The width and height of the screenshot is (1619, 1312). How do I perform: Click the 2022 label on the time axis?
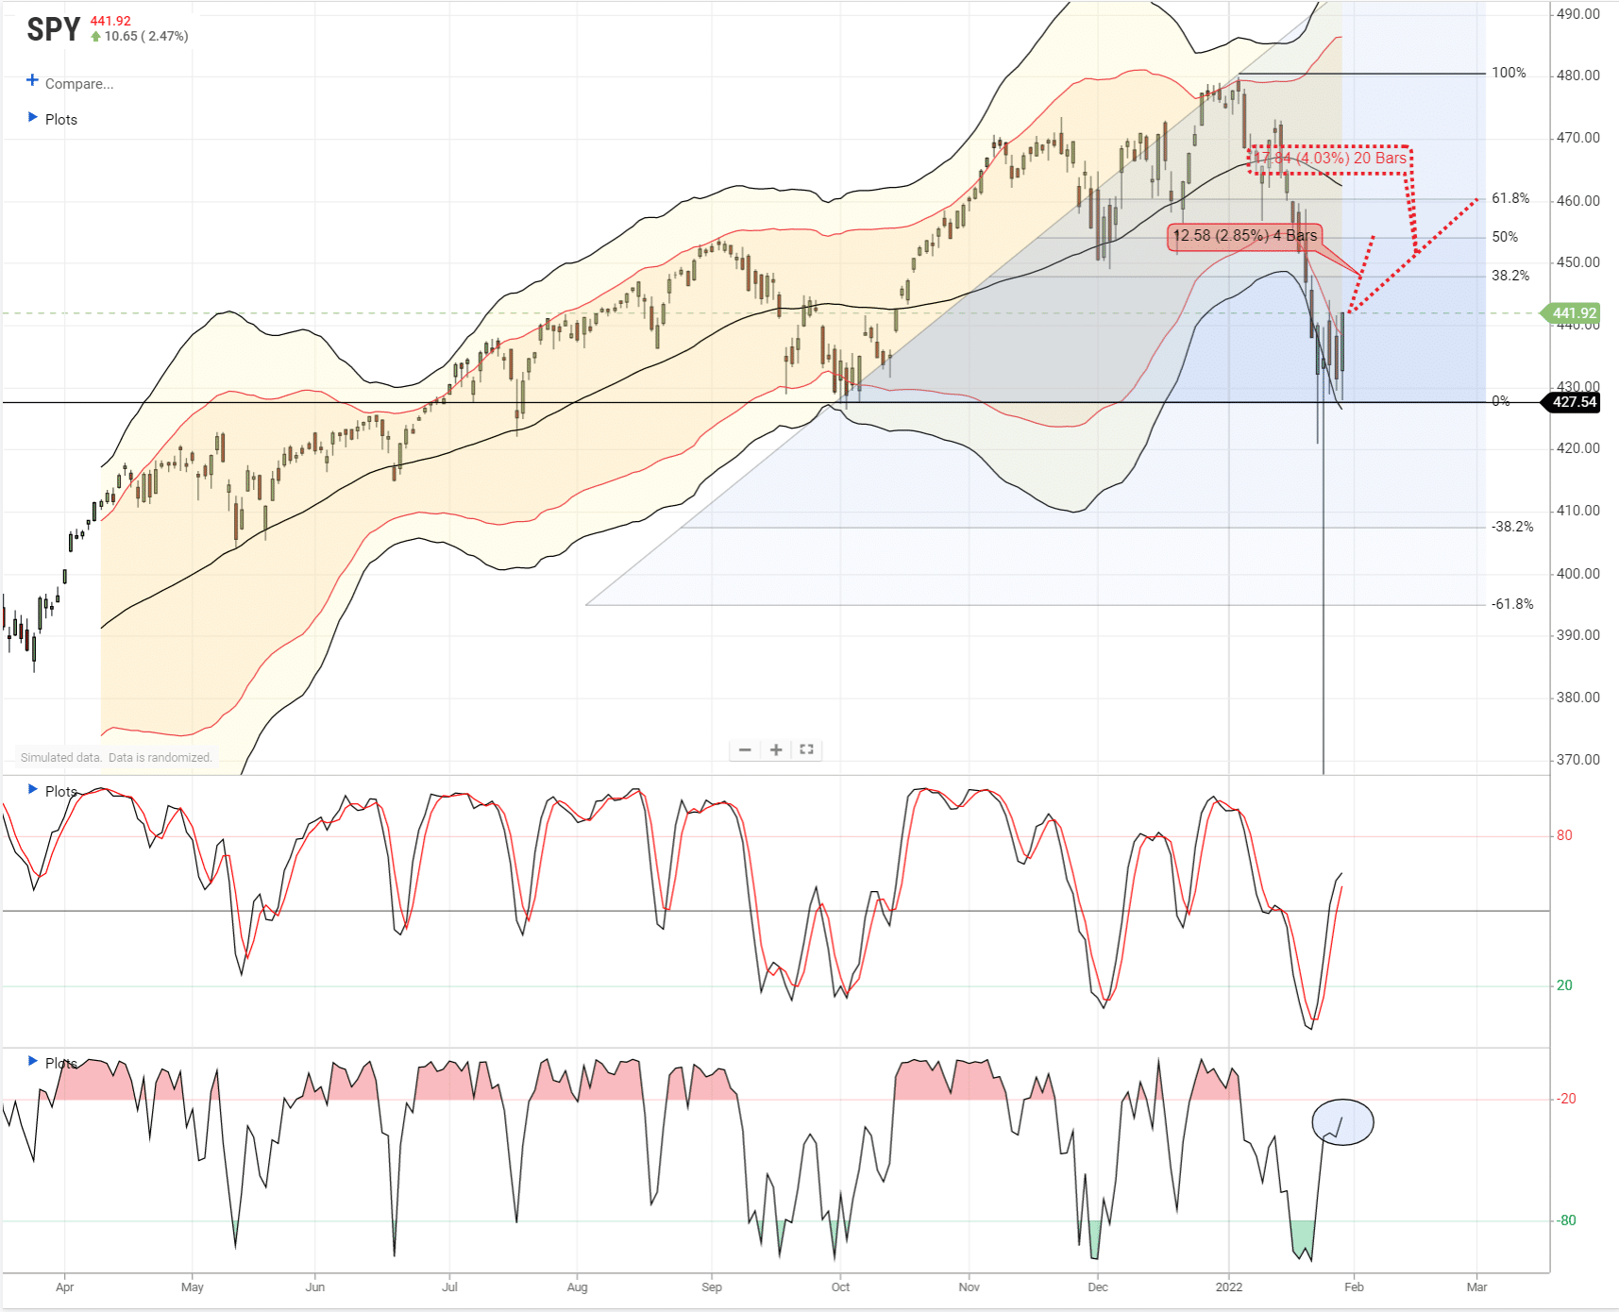[1228, 1287]
